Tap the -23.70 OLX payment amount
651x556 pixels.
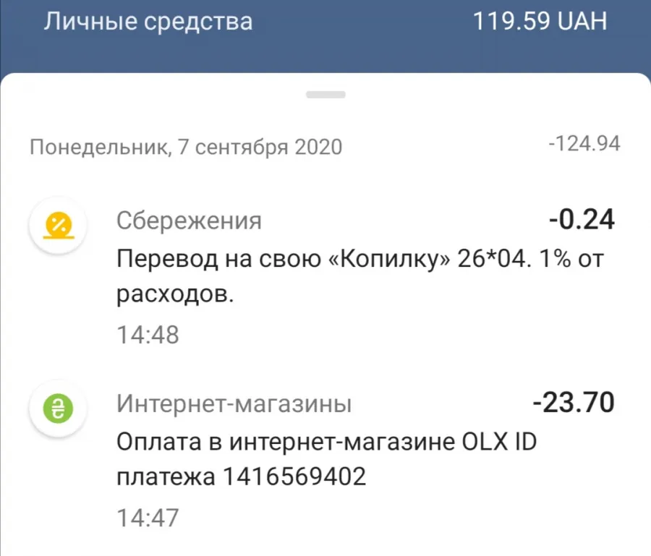click(574, 402)
